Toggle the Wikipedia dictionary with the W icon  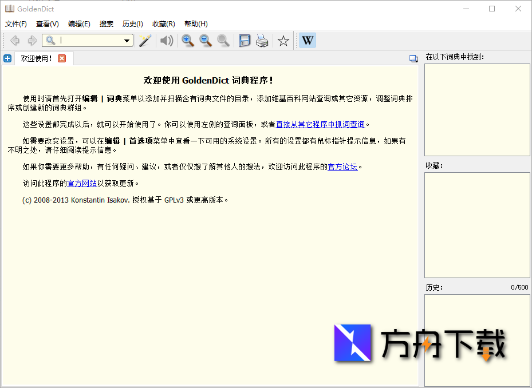click(308, 40)
